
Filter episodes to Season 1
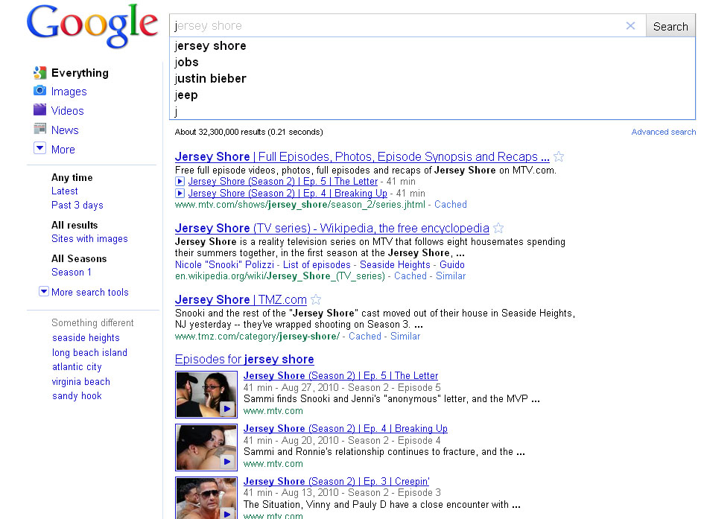coord(72,273)
